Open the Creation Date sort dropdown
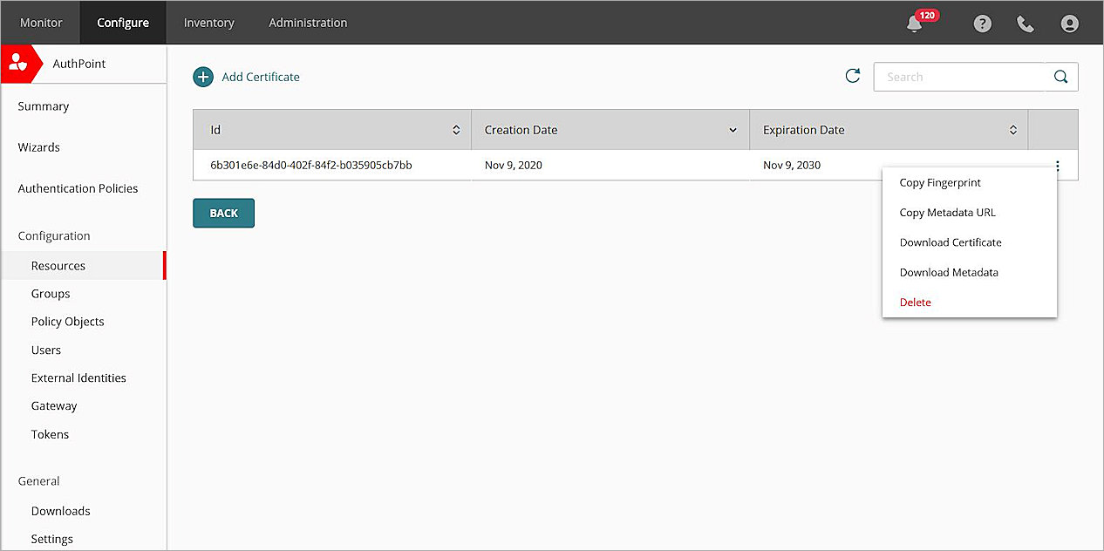The width and height of the screenshot is (1104, 551). pos(733,129)
